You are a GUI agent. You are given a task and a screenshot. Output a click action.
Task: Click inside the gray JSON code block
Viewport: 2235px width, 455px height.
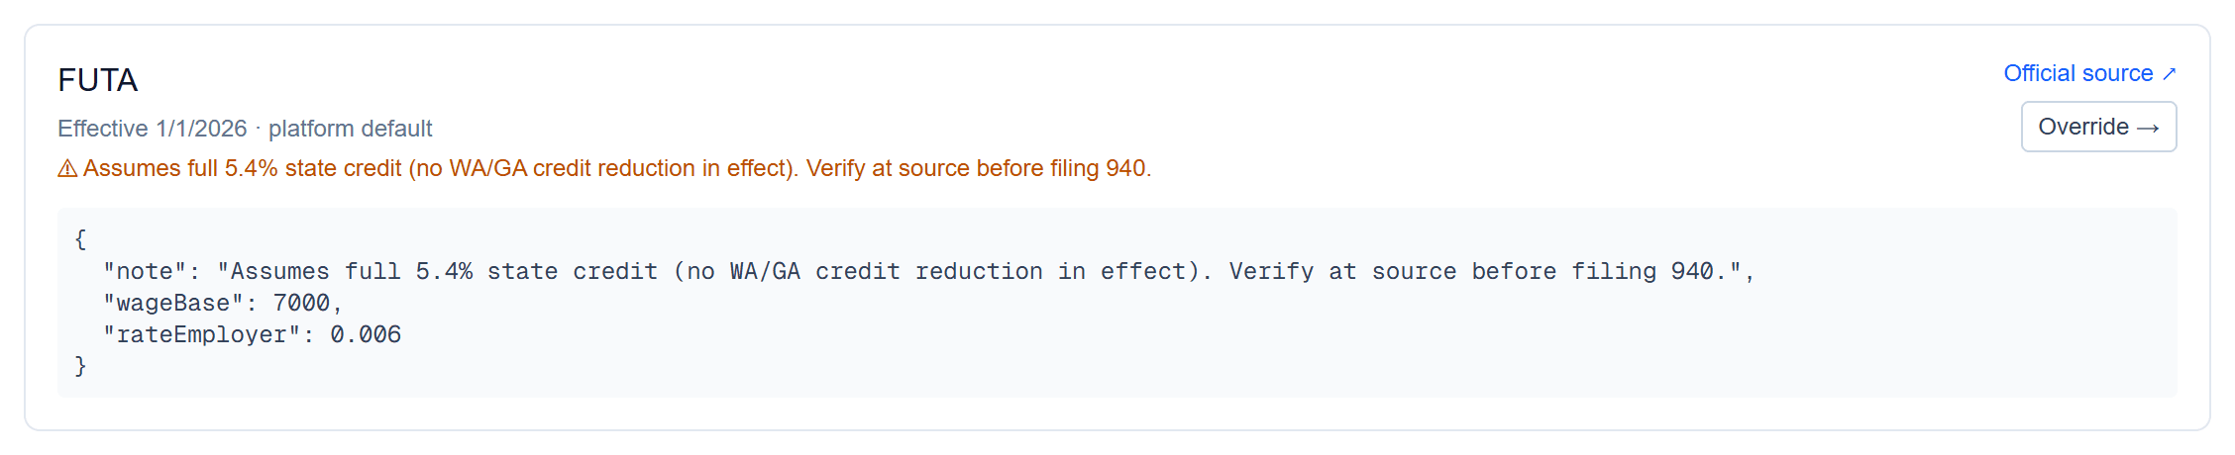tap(1117, 303)
